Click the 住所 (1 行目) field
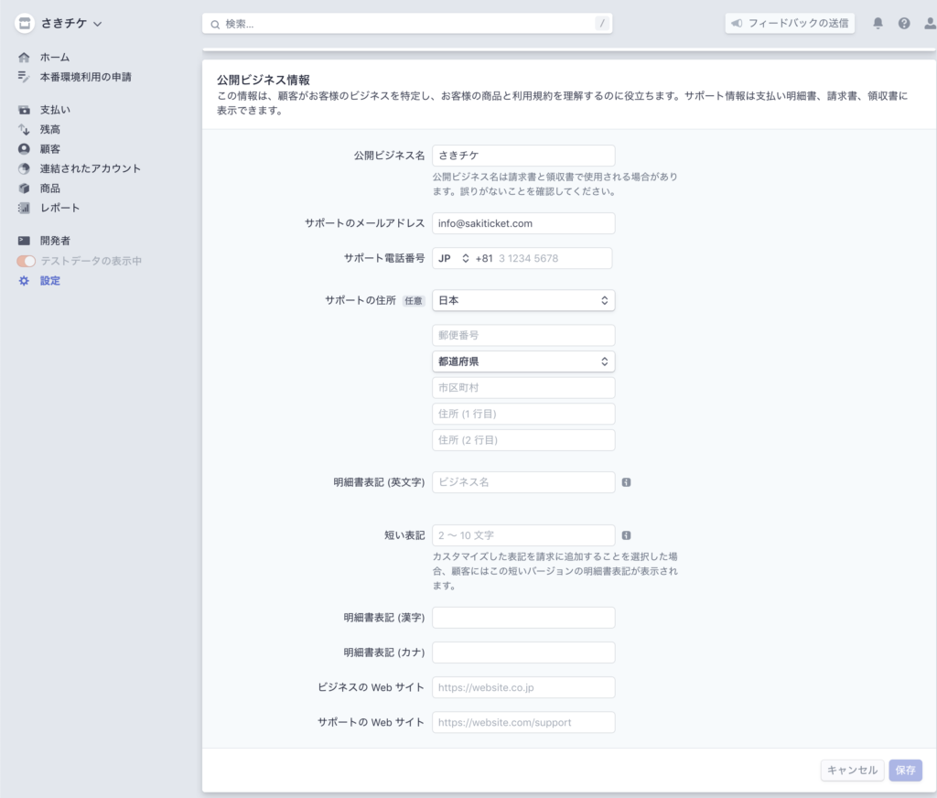The width and height of the screenshot is (937, 798). [523, 414]
